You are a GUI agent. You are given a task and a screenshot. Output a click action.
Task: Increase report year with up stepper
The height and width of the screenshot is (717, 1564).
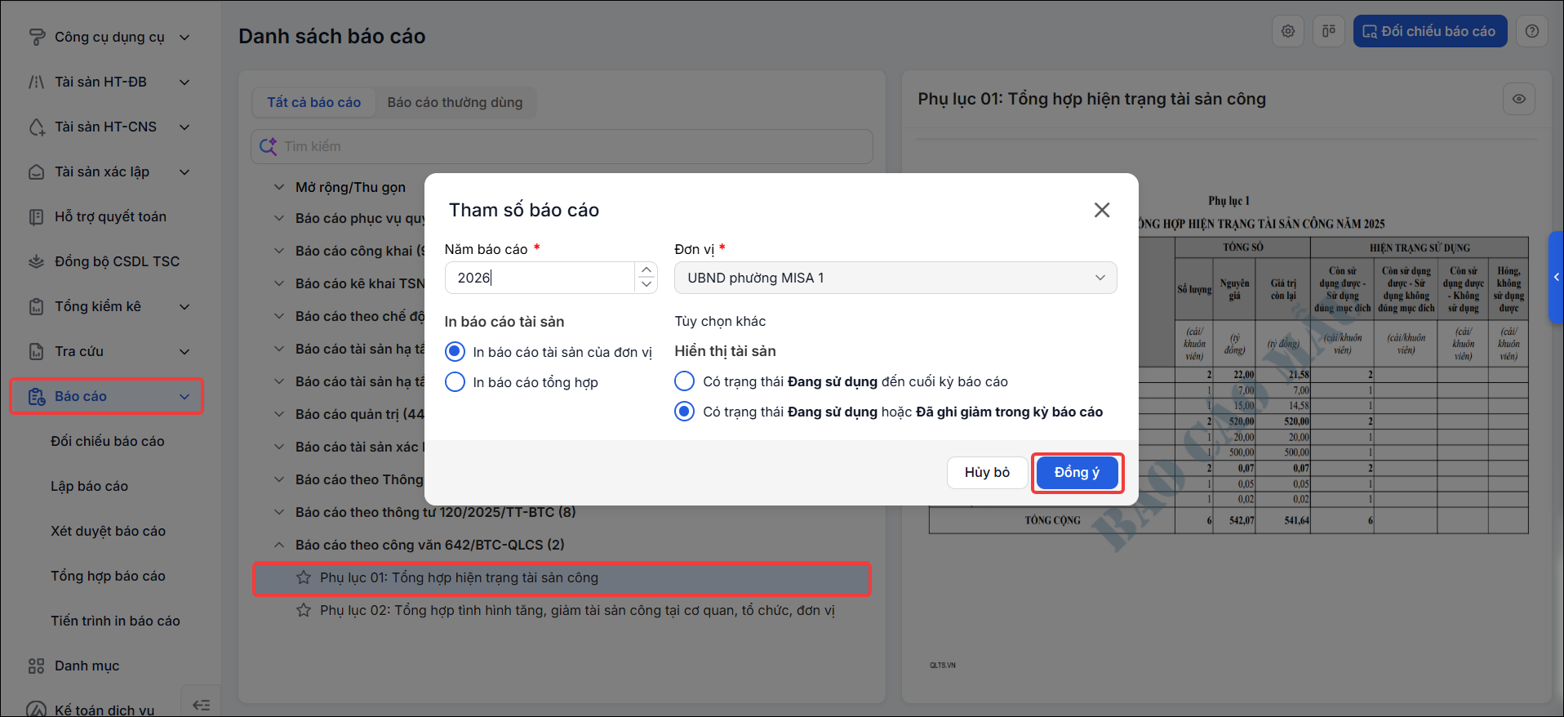pyautogui.click(x=646, y=270)
